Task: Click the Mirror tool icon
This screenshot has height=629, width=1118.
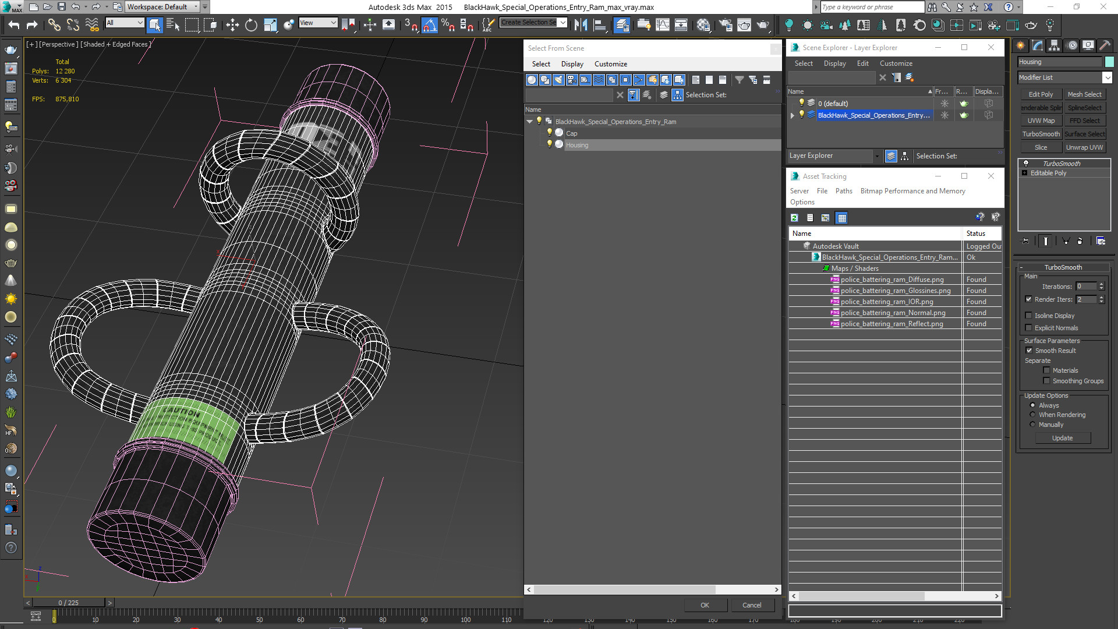Action: click(581, 24)
